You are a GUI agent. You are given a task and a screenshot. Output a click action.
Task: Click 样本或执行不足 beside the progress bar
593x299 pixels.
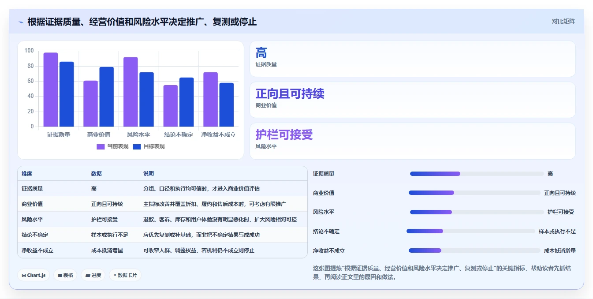(557, 232)
